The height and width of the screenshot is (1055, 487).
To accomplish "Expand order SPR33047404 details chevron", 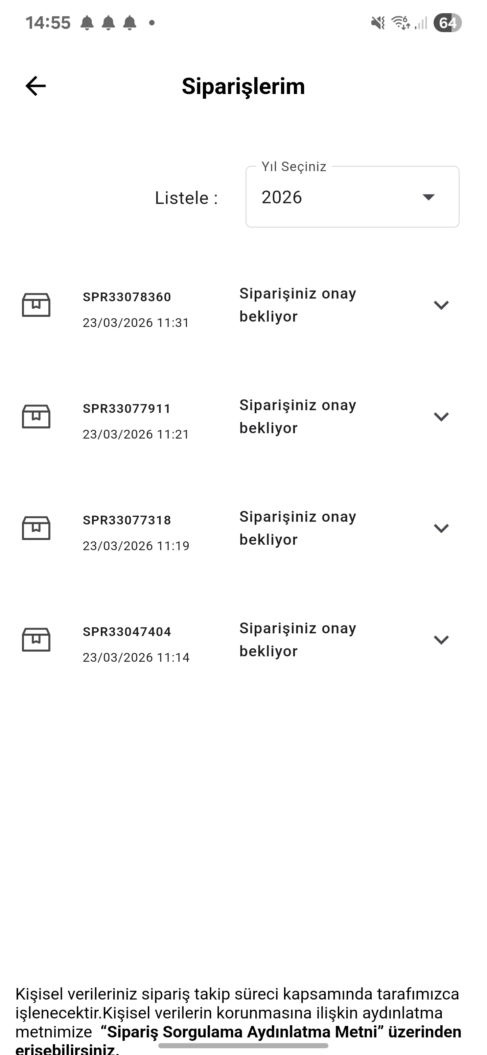I will click(441, 640).
